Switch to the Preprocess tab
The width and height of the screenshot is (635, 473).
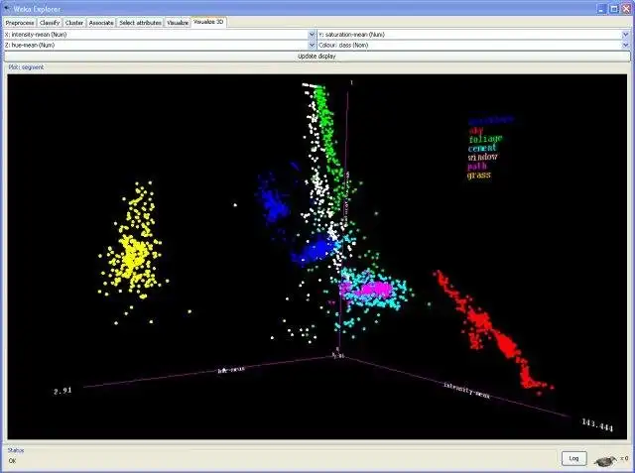tap(20, 23)
